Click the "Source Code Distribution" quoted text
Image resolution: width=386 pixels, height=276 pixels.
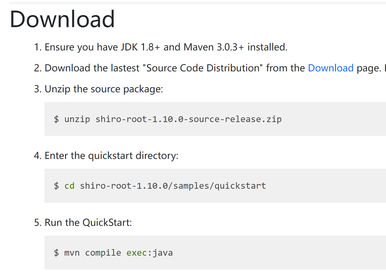click(203, 68)
